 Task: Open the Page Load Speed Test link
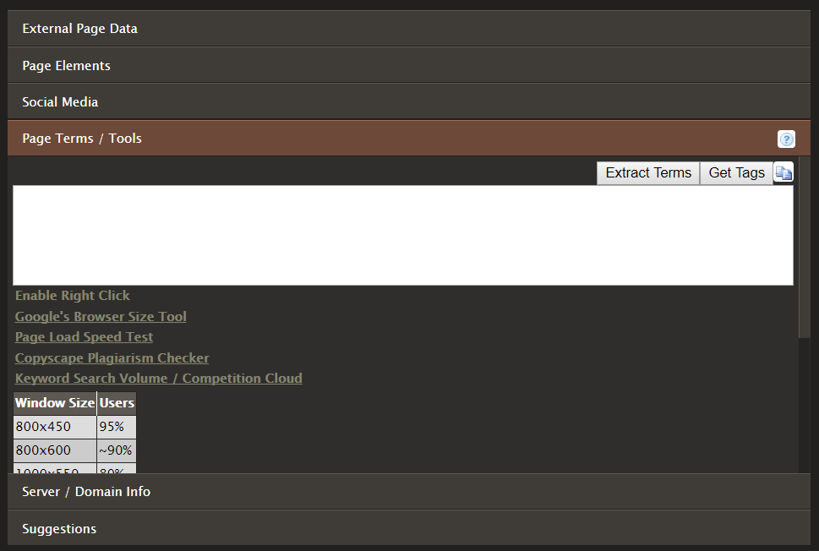pos(84,337)
